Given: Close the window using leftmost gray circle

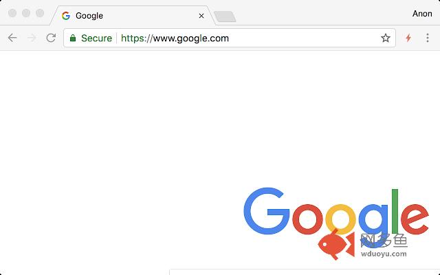Looking at the screenshot, I should [x=12, y=13].
